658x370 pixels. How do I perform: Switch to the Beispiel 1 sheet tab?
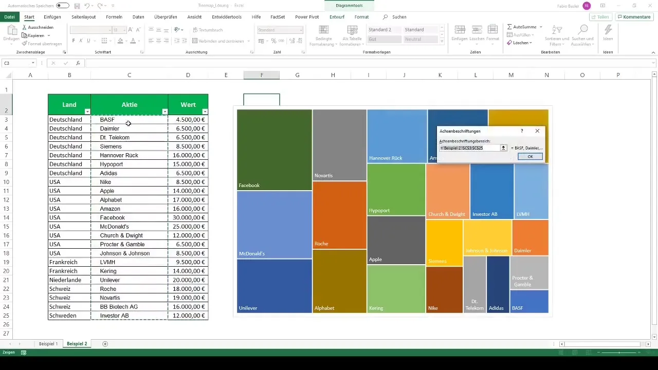point(48,344)
